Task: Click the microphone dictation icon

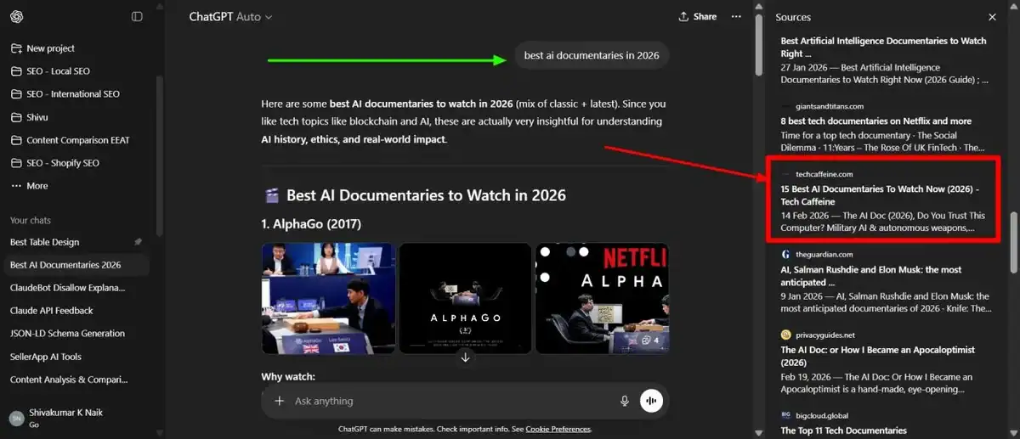Action: tap(625, 401)
